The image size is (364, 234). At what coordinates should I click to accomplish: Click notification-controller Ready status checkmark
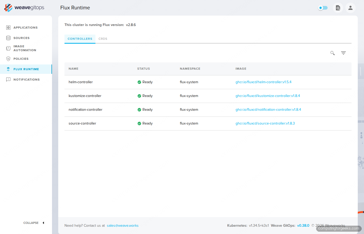139,110
